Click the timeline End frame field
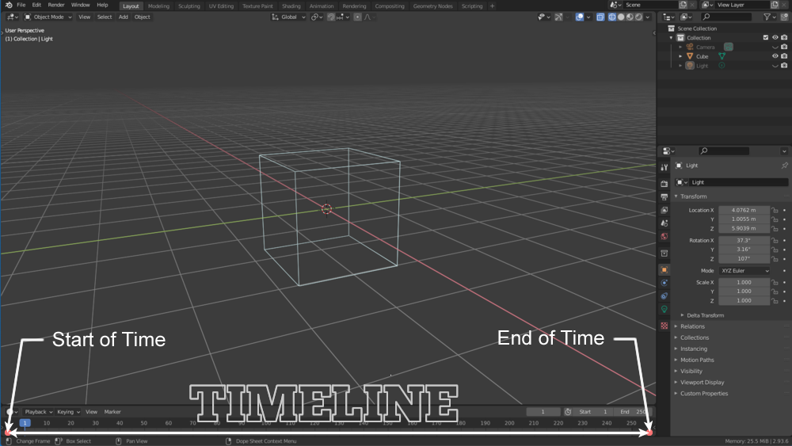 pyautogui.click(x=634, y=412)
